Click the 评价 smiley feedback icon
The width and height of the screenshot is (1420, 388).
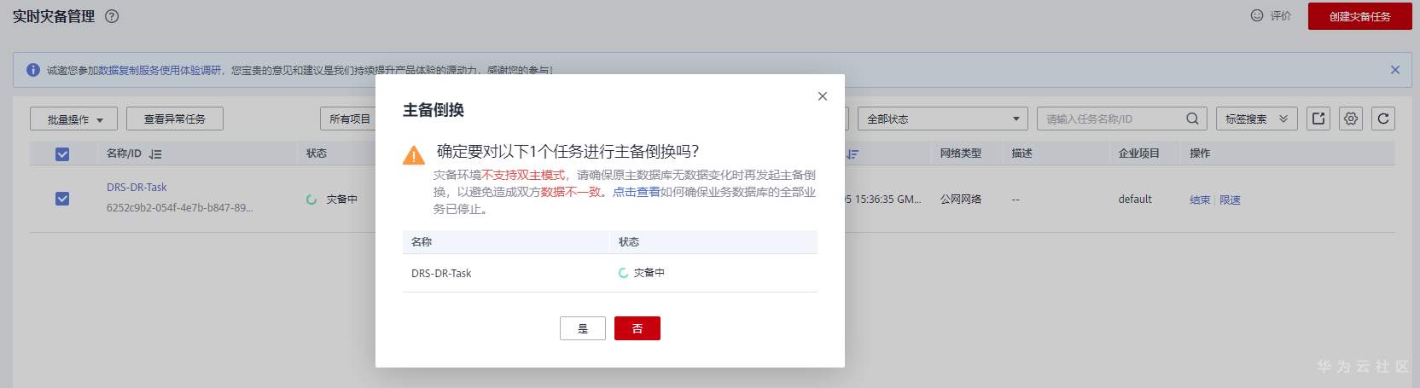coord(1256,15)
